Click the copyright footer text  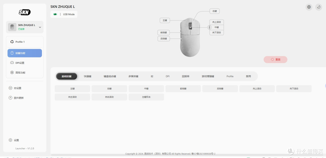170,154
